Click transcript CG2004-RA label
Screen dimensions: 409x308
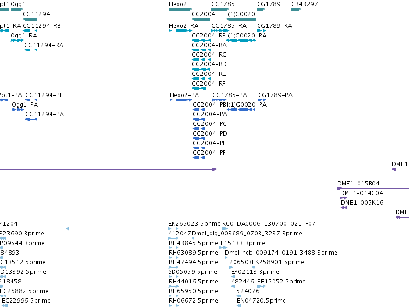tap(209, 45)
